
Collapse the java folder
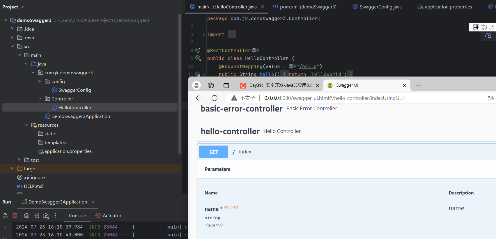coord(26,64)
